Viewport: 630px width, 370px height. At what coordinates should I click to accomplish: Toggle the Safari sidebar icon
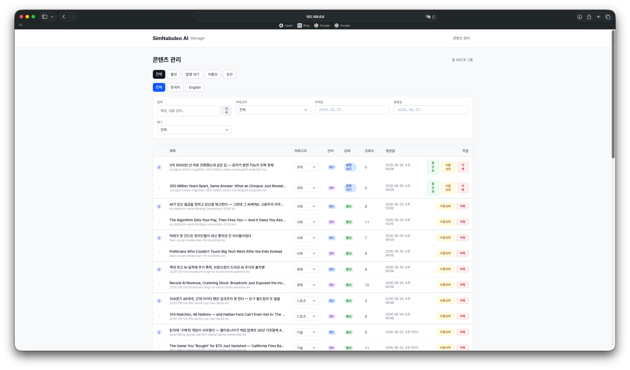pos(45,17)
